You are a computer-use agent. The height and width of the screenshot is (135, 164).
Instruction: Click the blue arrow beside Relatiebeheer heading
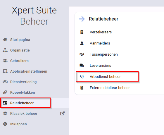(82, 19)
